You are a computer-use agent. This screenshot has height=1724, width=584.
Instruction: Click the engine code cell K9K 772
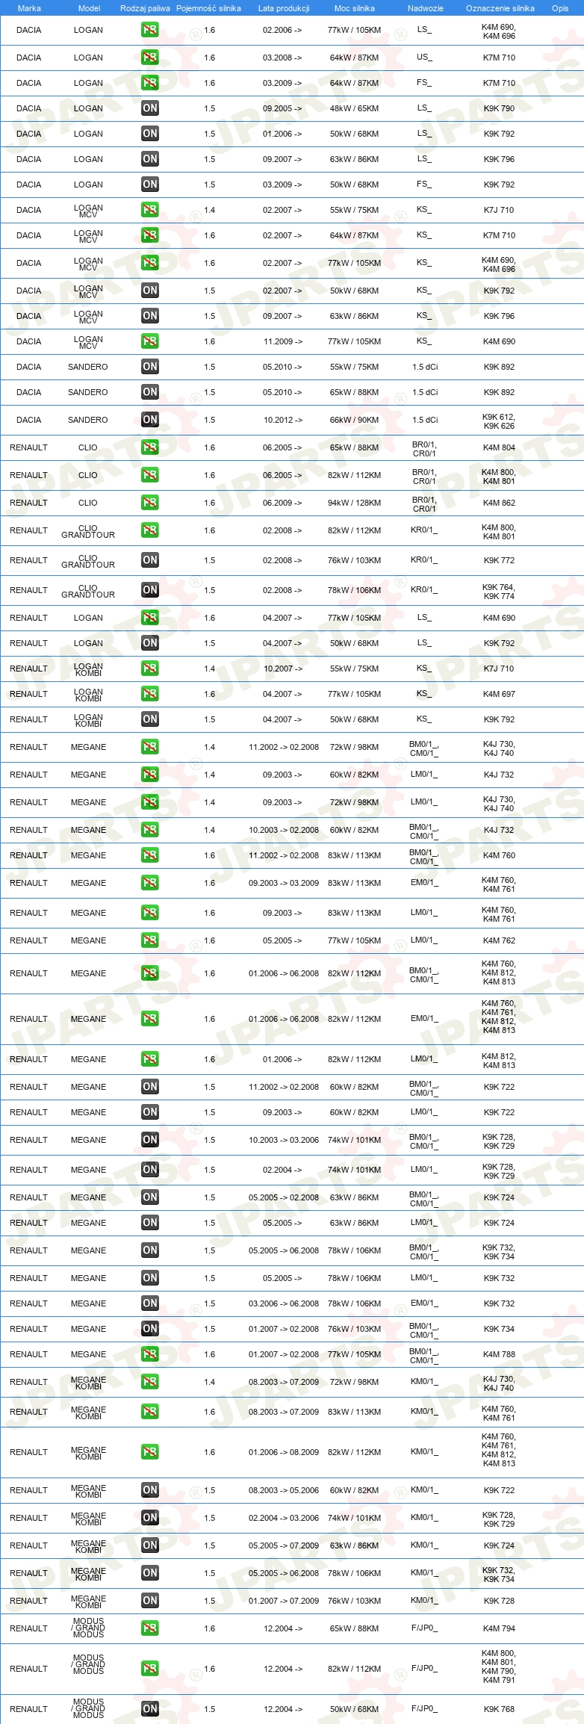click(x=499, y=560)
